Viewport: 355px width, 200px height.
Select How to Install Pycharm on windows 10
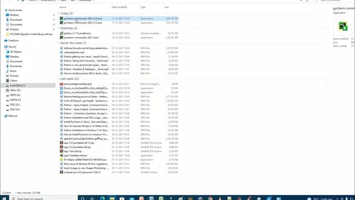click(x=86, y=134)
